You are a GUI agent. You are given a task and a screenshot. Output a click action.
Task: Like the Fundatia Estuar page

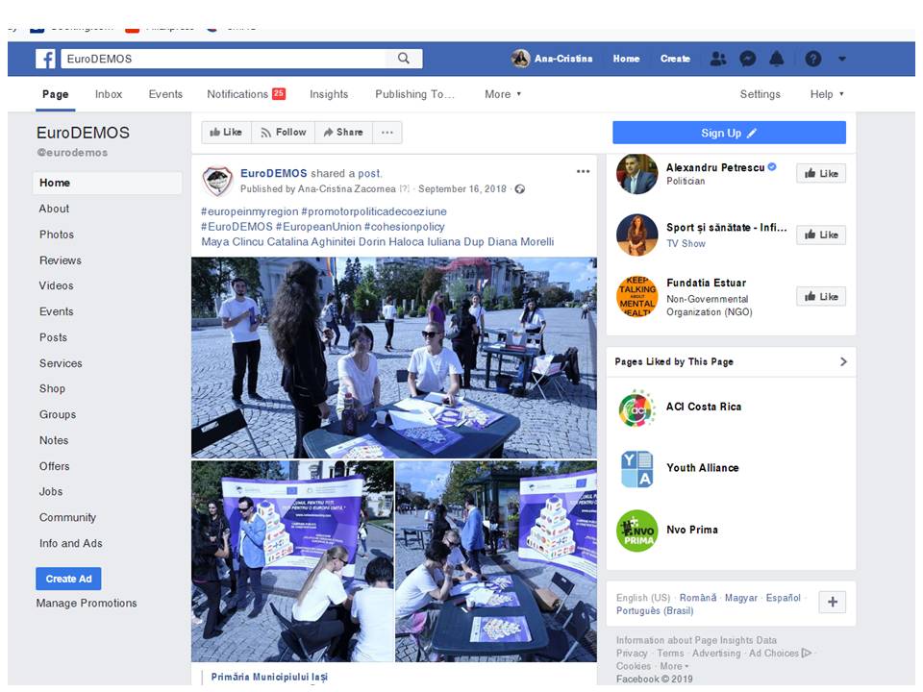[821, 297]
